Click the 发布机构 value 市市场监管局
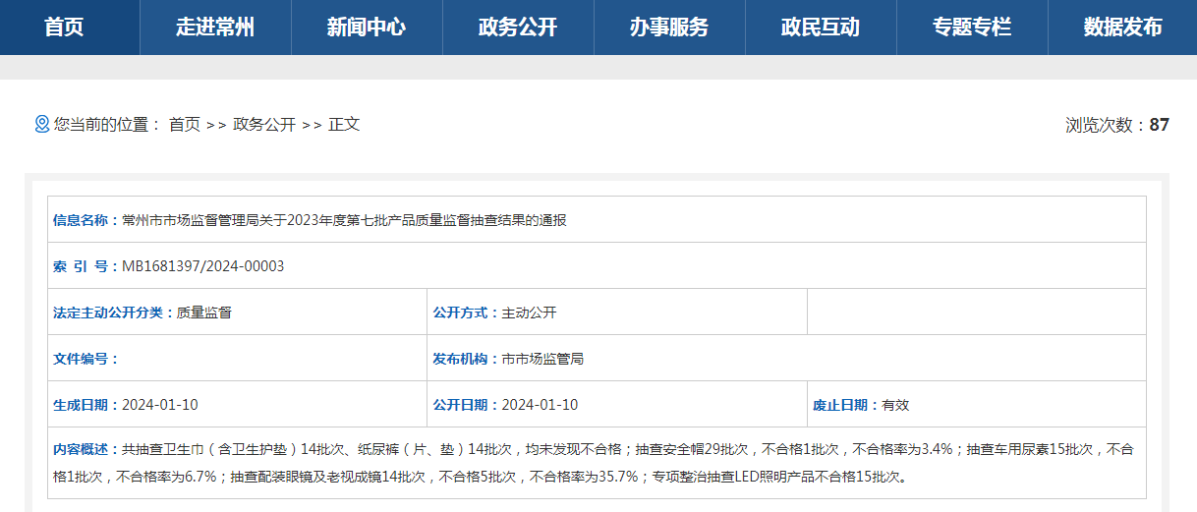Image resolution: width=1197 pixels, height=512 pixels. [x=542, y=359]
